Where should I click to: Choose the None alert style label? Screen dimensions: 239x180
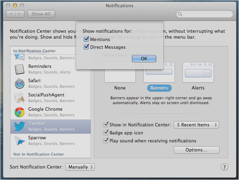pyautogui.click(x=120, y=88)
